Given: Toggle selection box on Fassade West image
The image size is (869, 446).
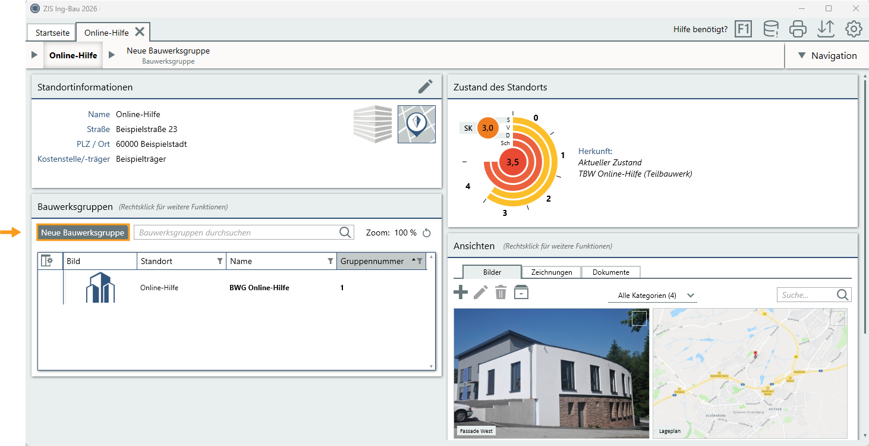Looking at the screenshot, I should [x=639, y=318].
